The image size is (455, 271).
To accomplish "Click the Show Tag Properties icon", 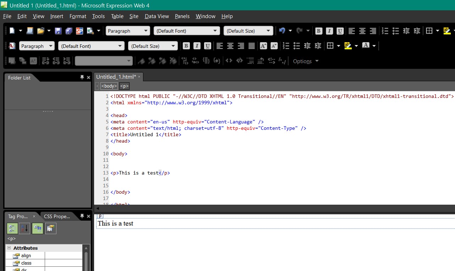I will tap(50, 228).
